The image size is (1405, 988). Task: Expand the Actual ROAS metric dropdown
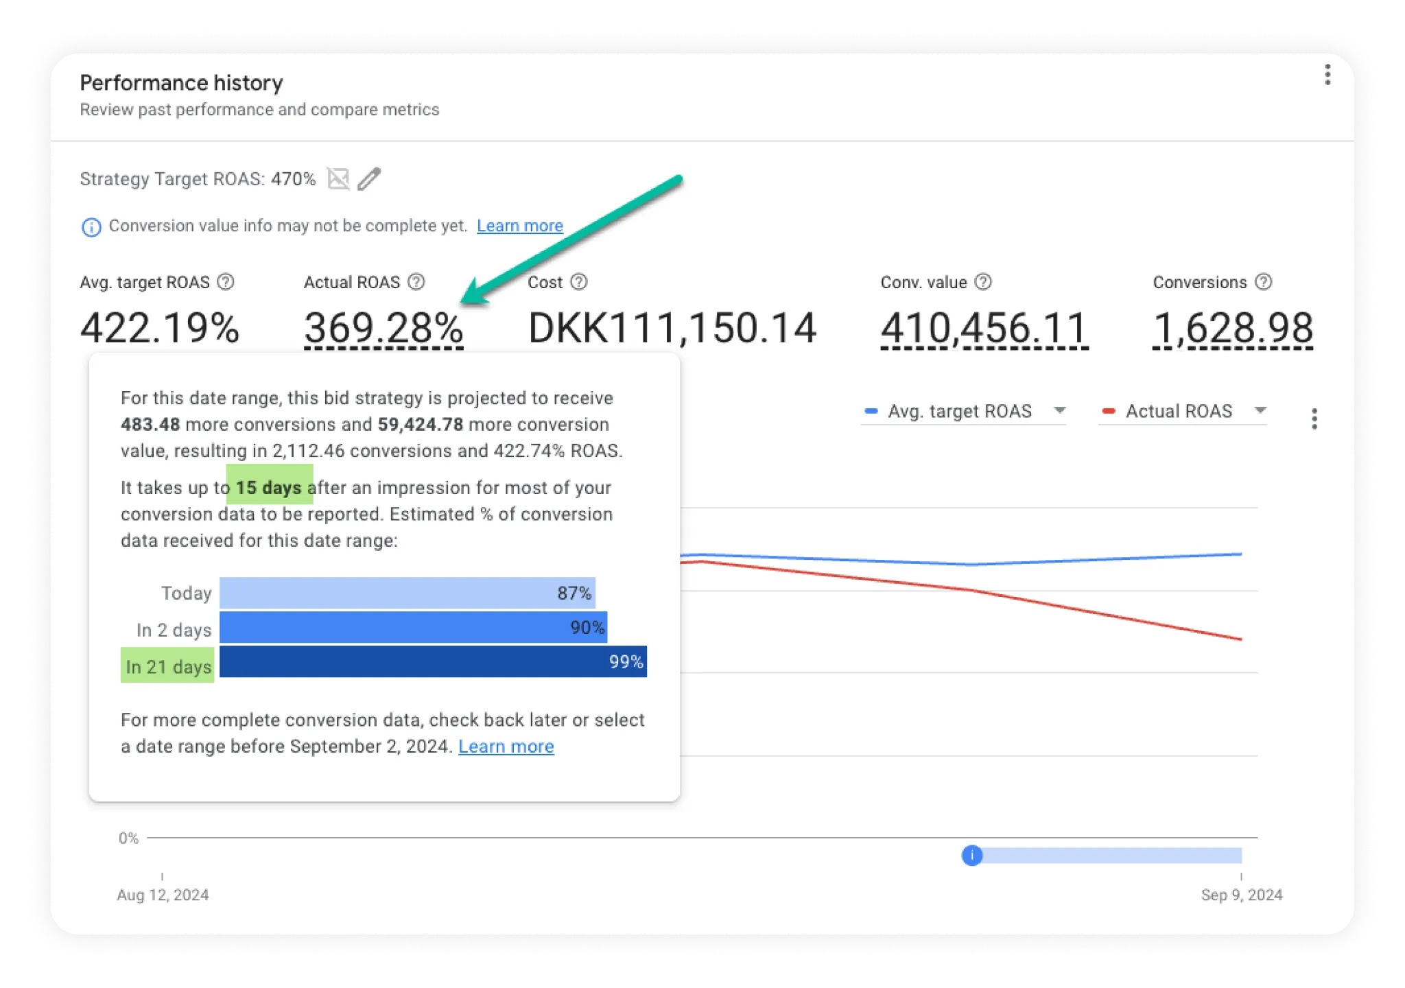tap(1183, 411)
